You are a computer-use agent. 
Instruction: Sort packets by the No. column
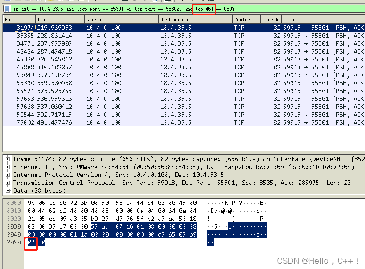coord(19,19)
